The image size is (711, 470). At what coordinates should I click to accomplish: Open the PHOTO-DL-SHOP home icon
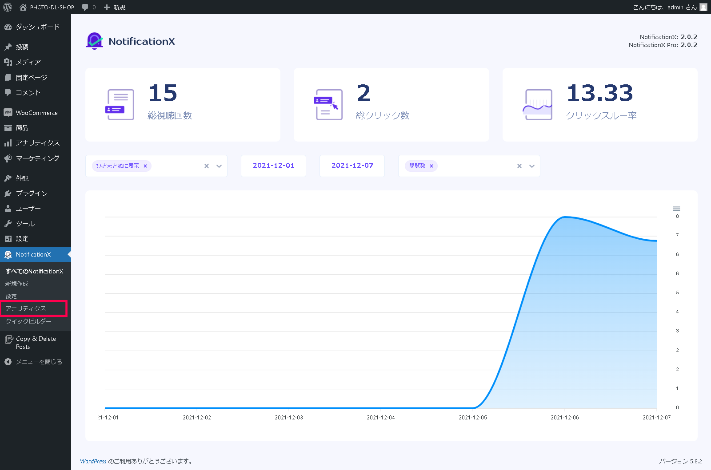23,7
